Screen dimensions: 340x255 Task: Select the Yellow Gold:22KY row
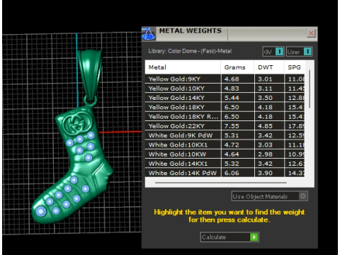[x=225, y=126]
